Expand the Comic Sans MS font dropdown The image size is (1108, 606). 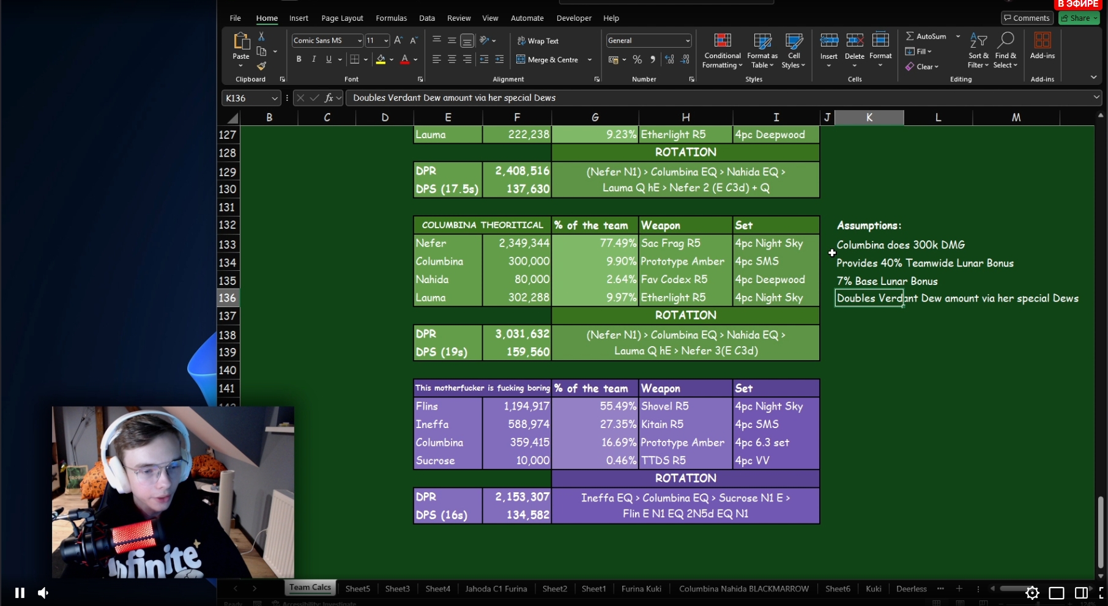click(359, 41)
